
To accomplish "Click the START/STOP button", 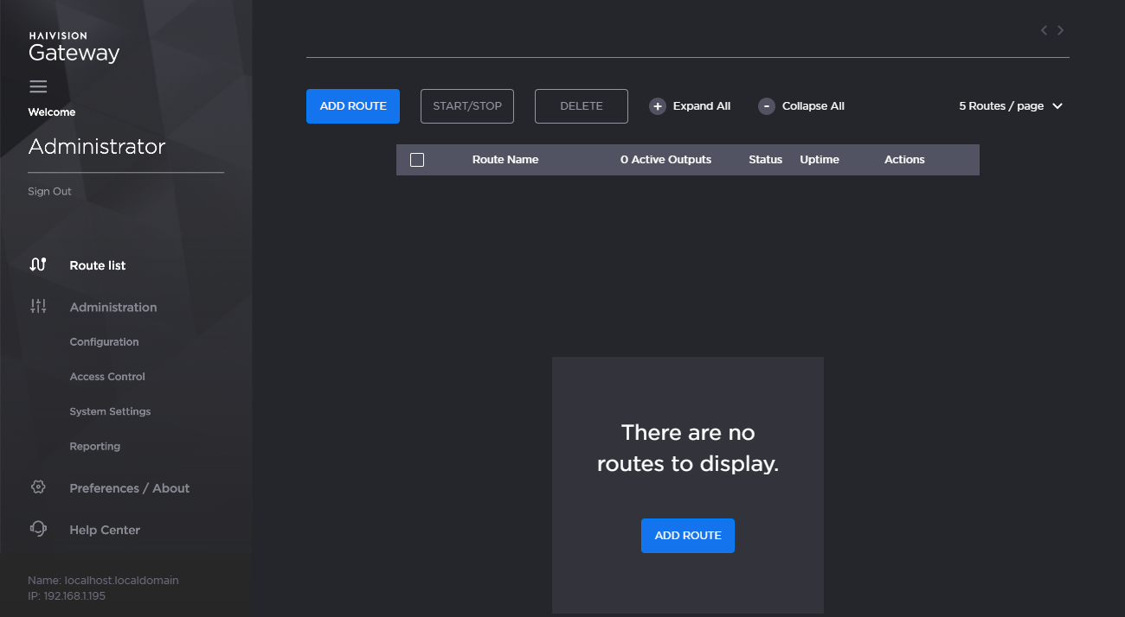I will tap(466, 105).
